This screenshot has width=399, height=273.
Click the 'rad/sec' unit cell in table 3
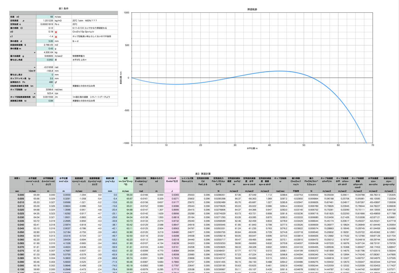pos(280,191)
